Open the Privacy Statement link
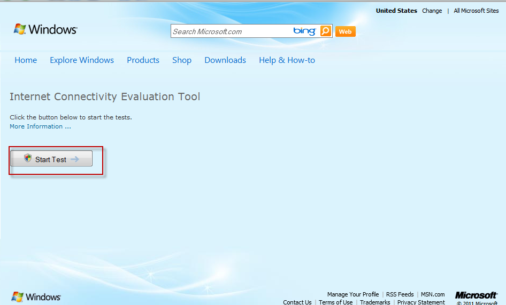 [421, 302]
